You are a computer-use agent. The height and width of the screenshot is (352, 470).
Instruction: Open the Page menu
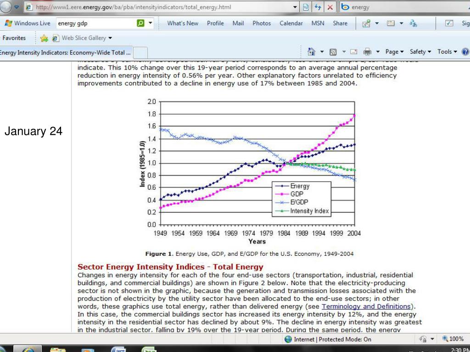coord(394,52)
